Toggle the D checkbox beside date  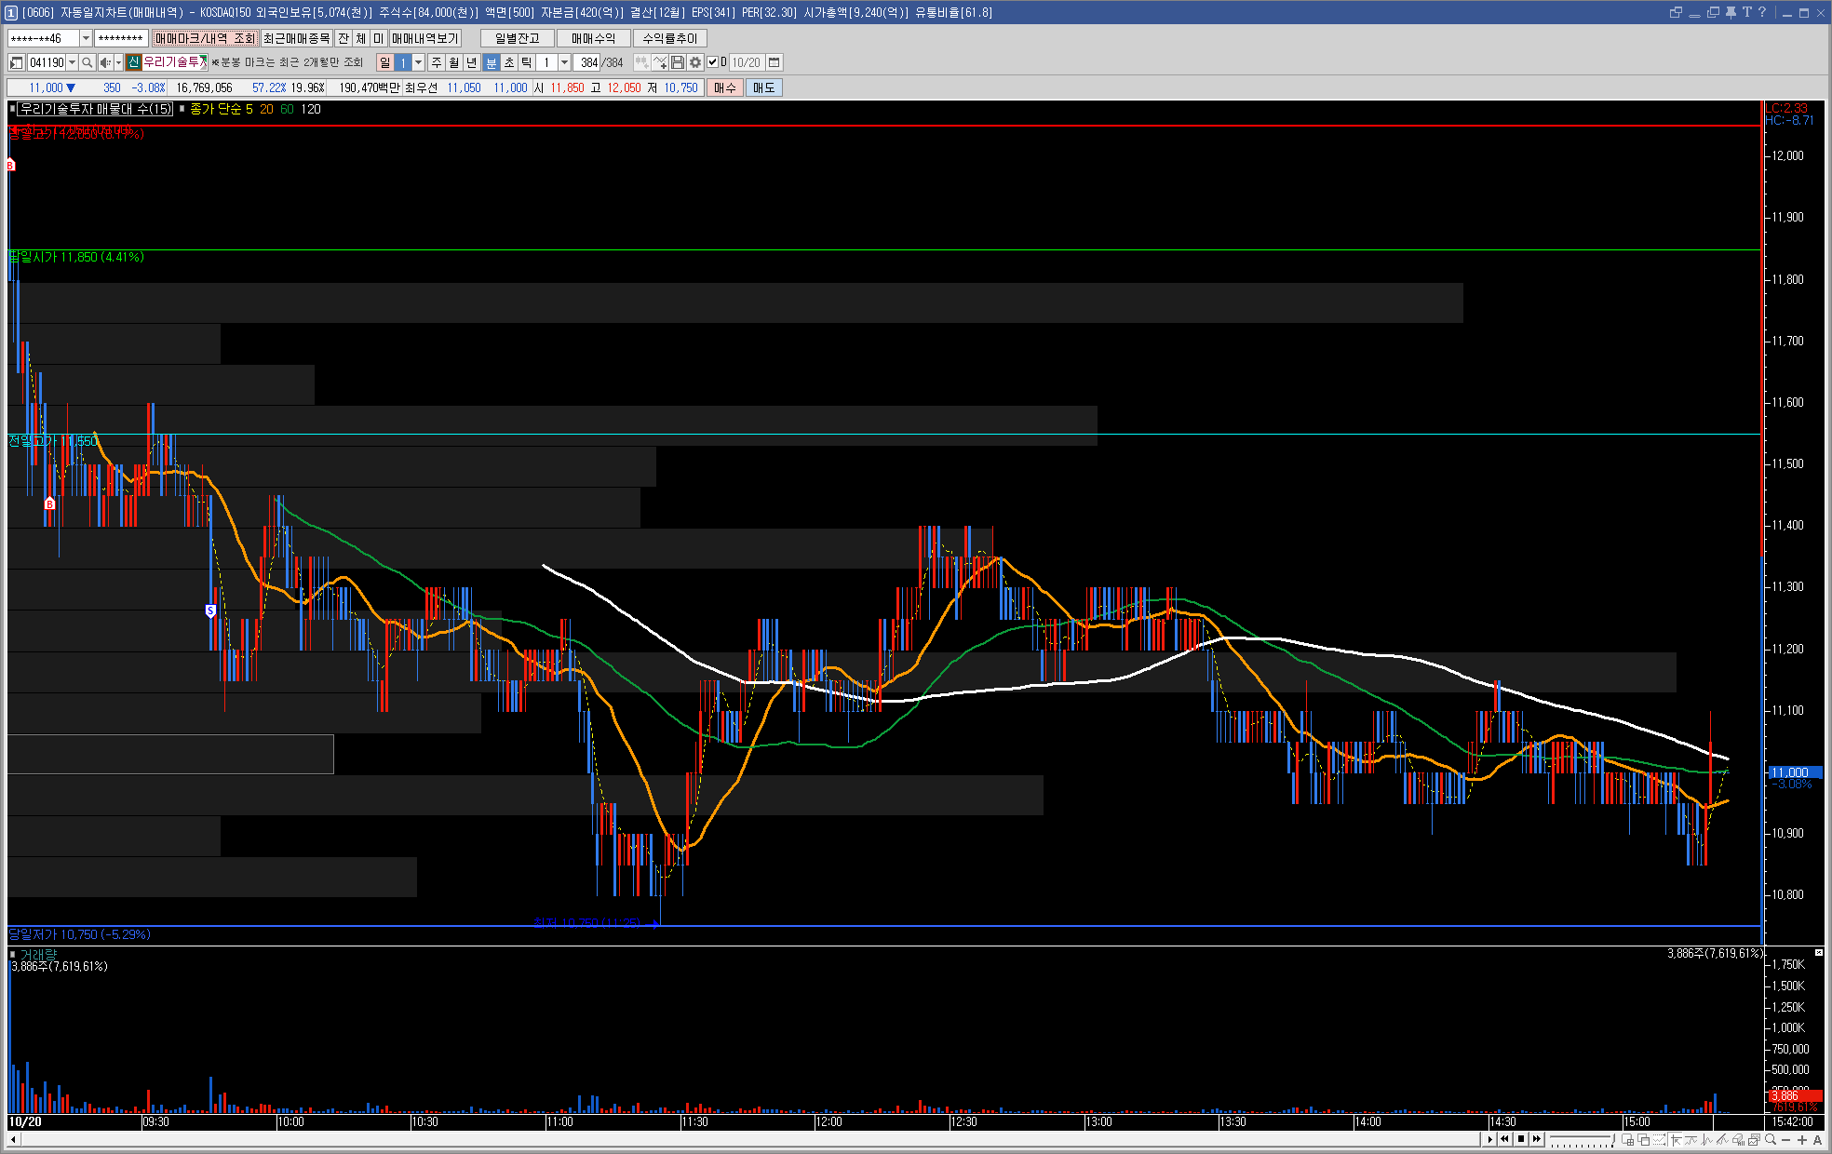click(713, 62)
